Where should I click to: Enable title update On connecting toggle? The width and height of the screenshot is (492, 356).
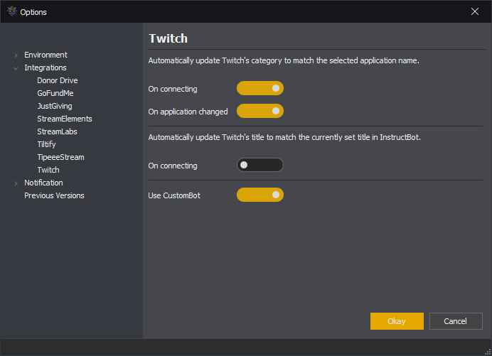click(x=260, y=165)
